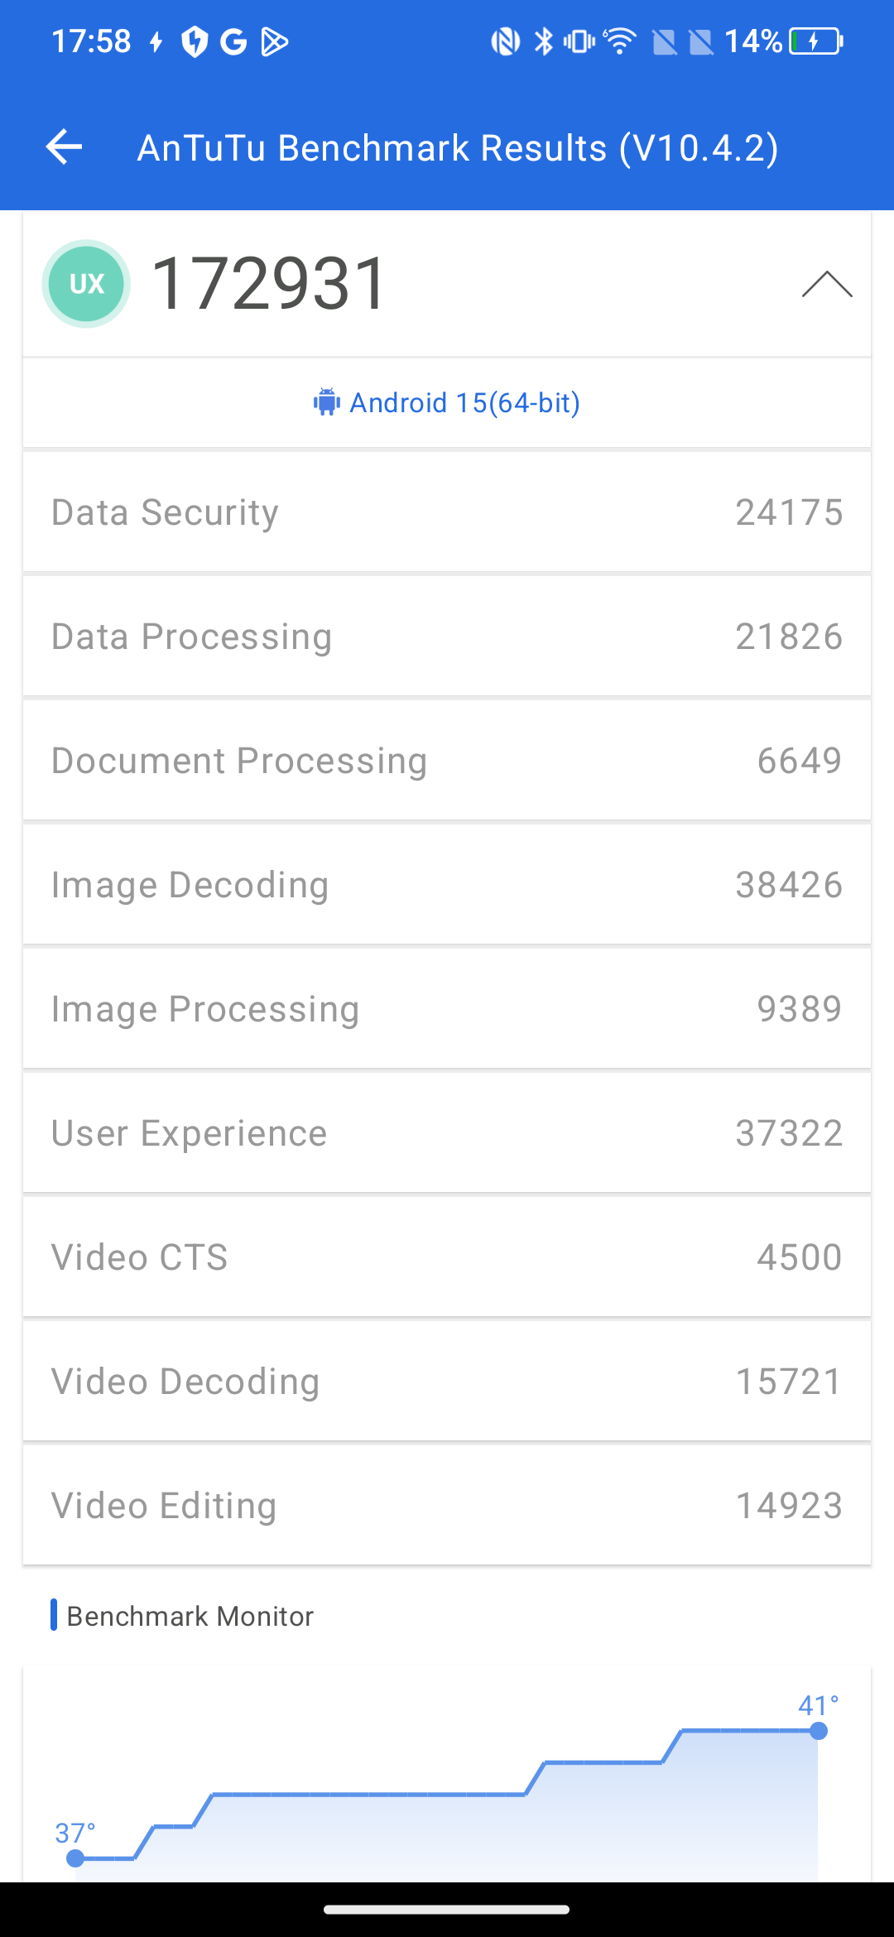Go back using the arrow icon
The width and height of the screenshot is (894, 1937).
coord(64,147)
